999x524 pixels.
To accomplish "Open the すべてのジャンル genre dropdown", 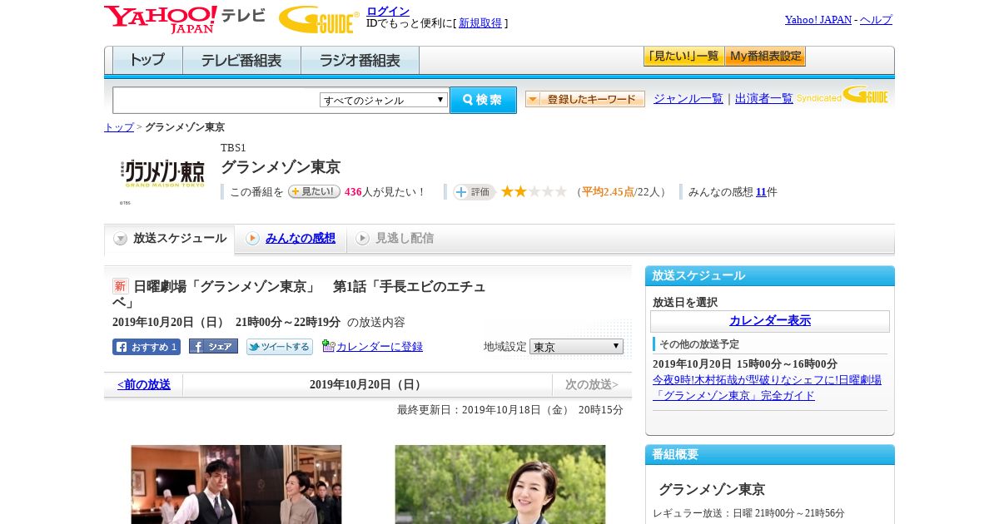I will pyautogui.click(x=384, y=100).
